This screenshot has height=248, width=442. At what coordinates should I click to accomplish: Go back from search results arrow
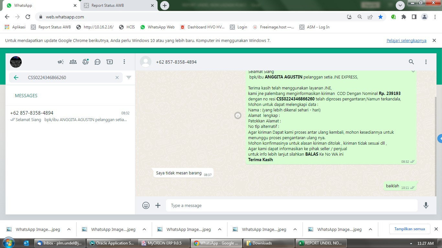16,77
